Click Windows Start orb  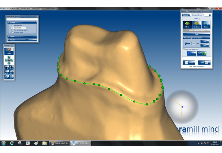3,143
